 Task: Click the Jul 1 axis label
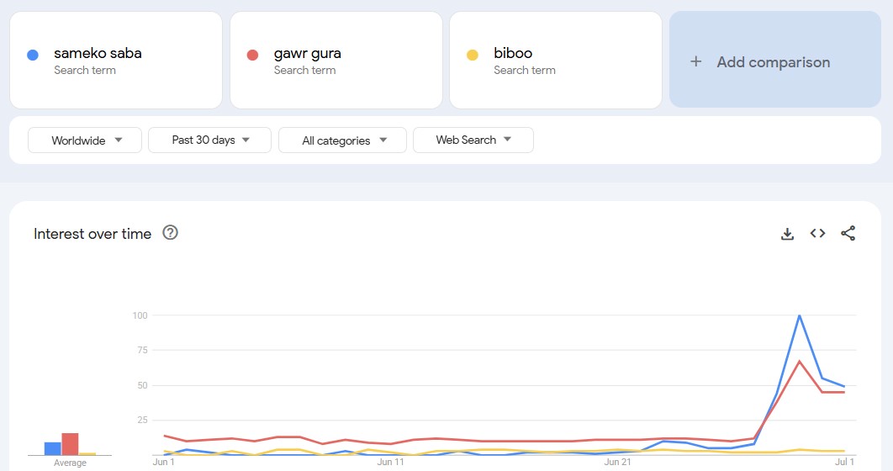point(844,462)
